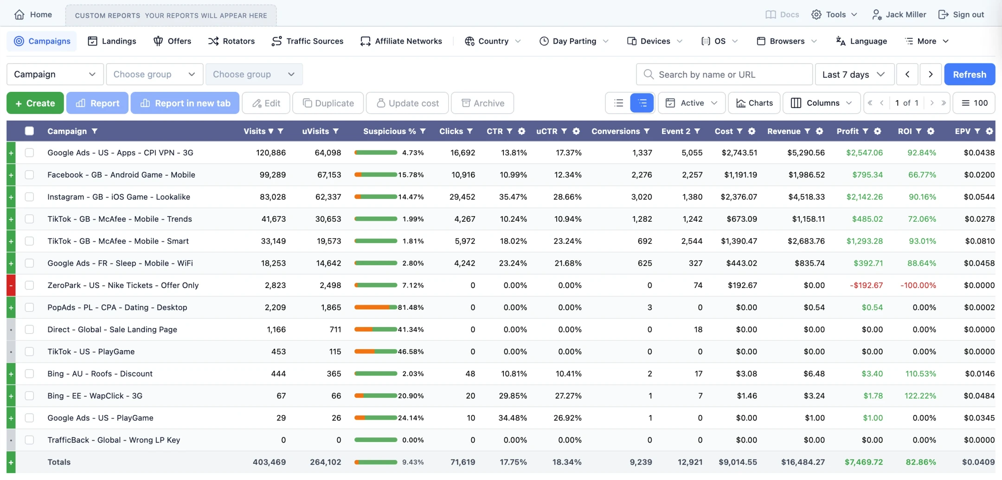Click search magnifier icon
Viewport: 1002px width, 480px height.
pos(649,74)
